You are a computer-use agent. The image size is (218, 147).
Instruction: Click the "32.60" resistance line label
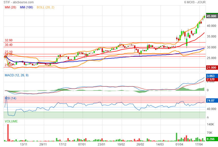tap(9, 40)
